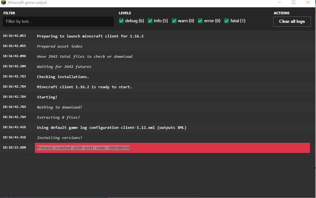Click the Clear all logs button

pyautogui.click(x=292, y=21)
